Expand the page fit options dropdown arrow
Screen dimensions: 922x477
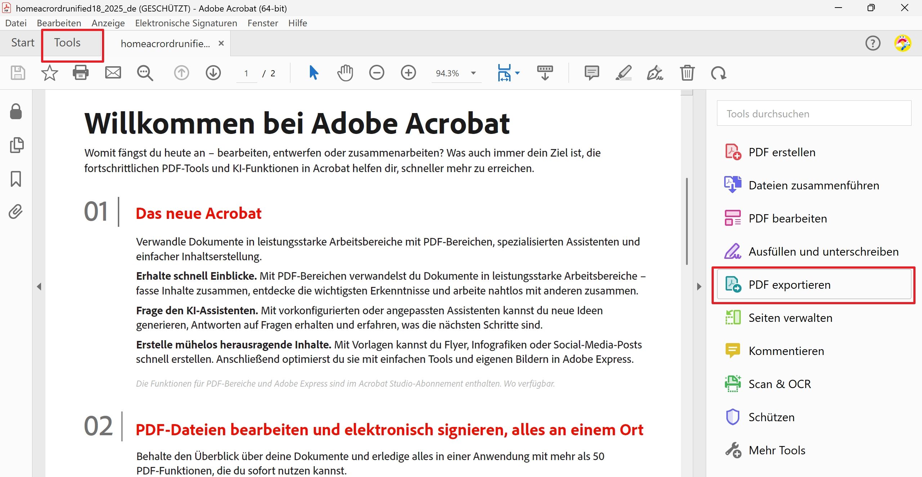click(518, 73)
